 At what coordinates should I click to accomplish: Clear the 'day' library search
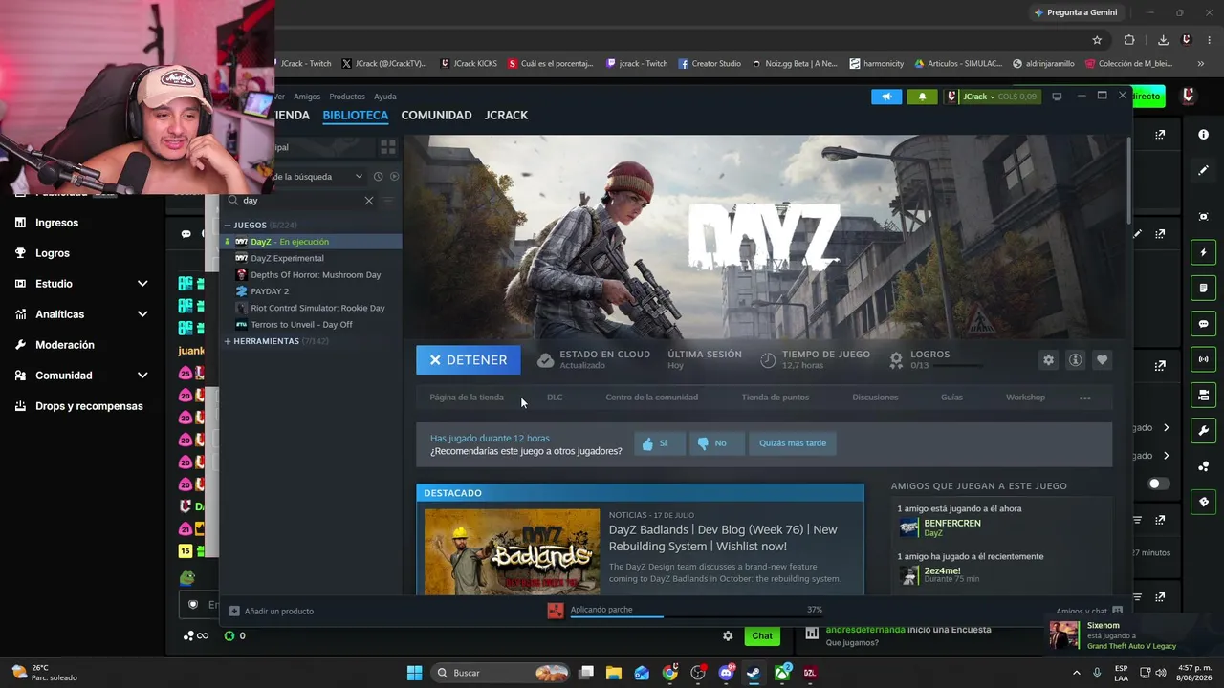point(369,201)
